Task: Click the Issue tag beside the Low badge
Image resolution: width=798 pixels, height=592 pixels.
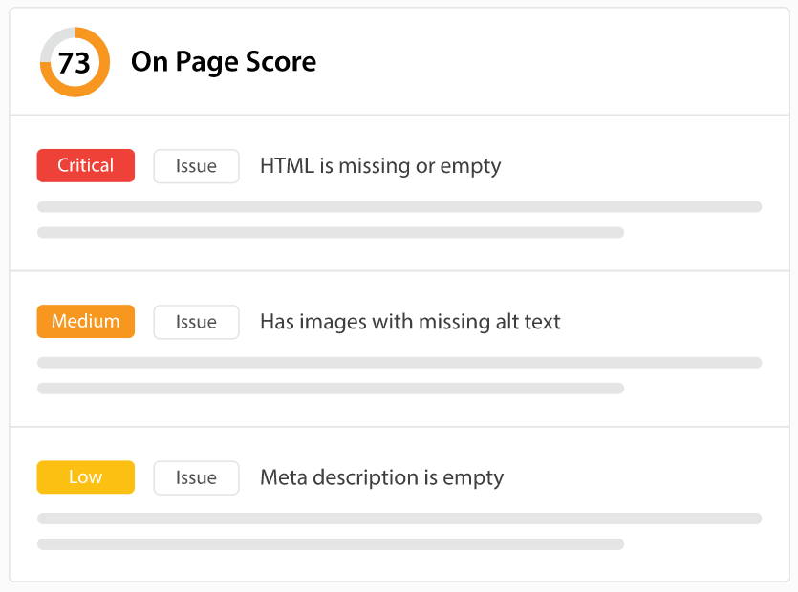Action: pos(196,477)
